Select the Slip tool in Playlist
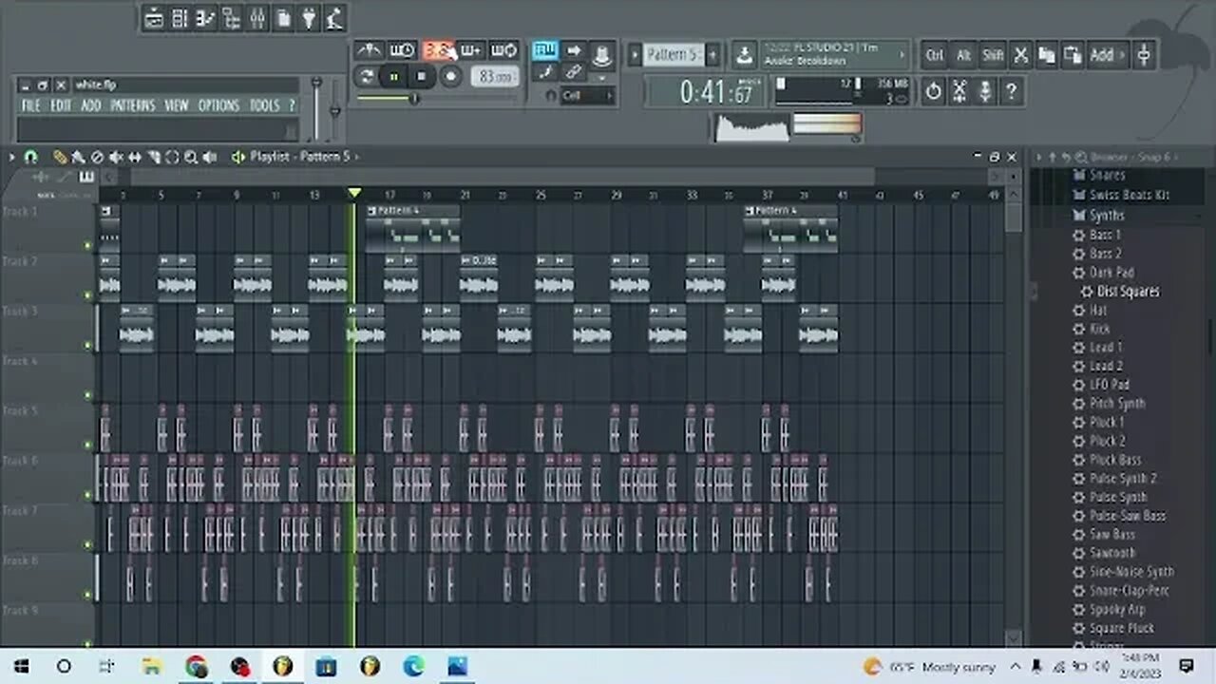Viewport: 1216px width, 684px height. click(135, 157)
